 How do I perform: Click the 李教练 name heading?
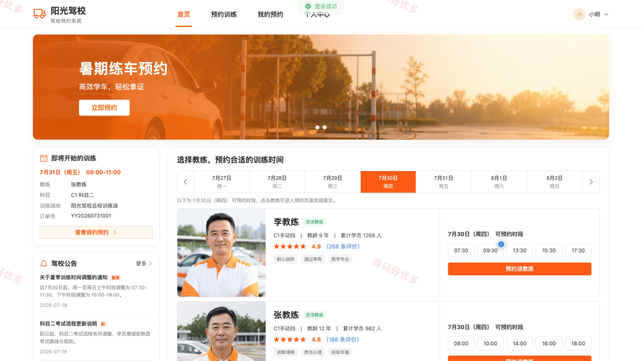(x=286, y=222)
